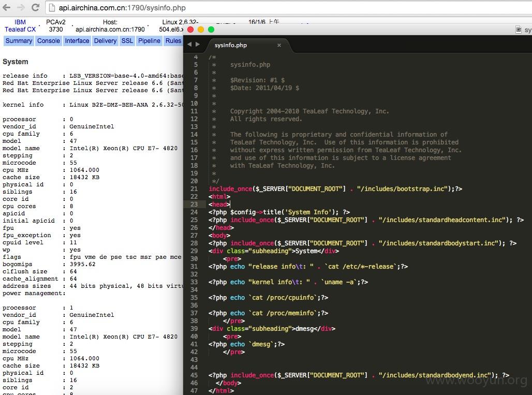Reload the page with the refresh icon
Screen dimensions: 532x395
pyautogui.click(x=35, y=7)
